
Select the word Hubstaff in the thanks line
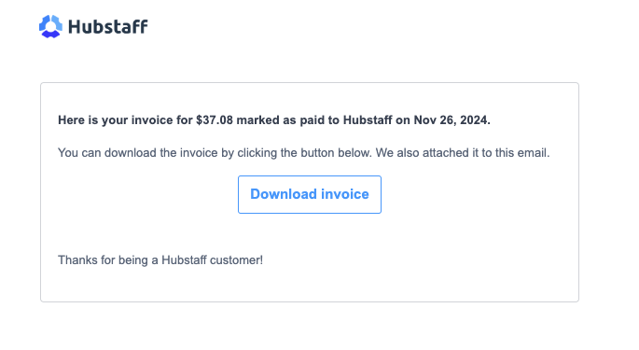(184, 259)
